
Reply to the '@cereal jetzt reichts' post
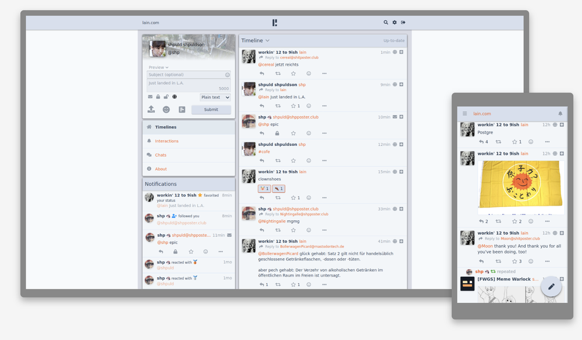pyautogui.click(x=262, y=73)
